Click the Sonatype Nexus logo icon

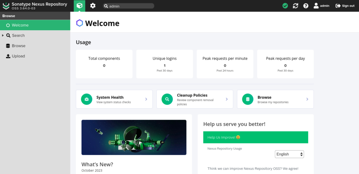click(6, 6)
